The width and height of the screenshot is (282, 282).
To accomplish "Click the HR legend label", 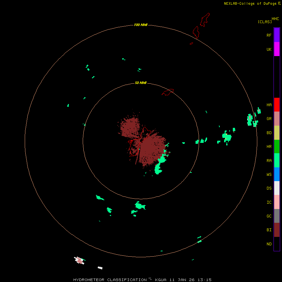I will 269,147.
